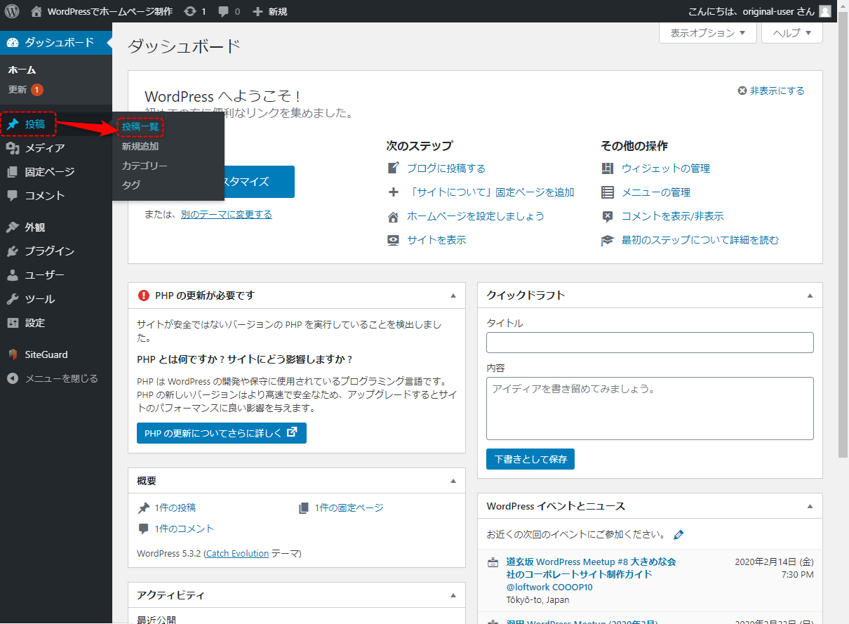Open the Catch Evolution theme link
Viewport: 849px width, 624px height.
coord(238,554)
